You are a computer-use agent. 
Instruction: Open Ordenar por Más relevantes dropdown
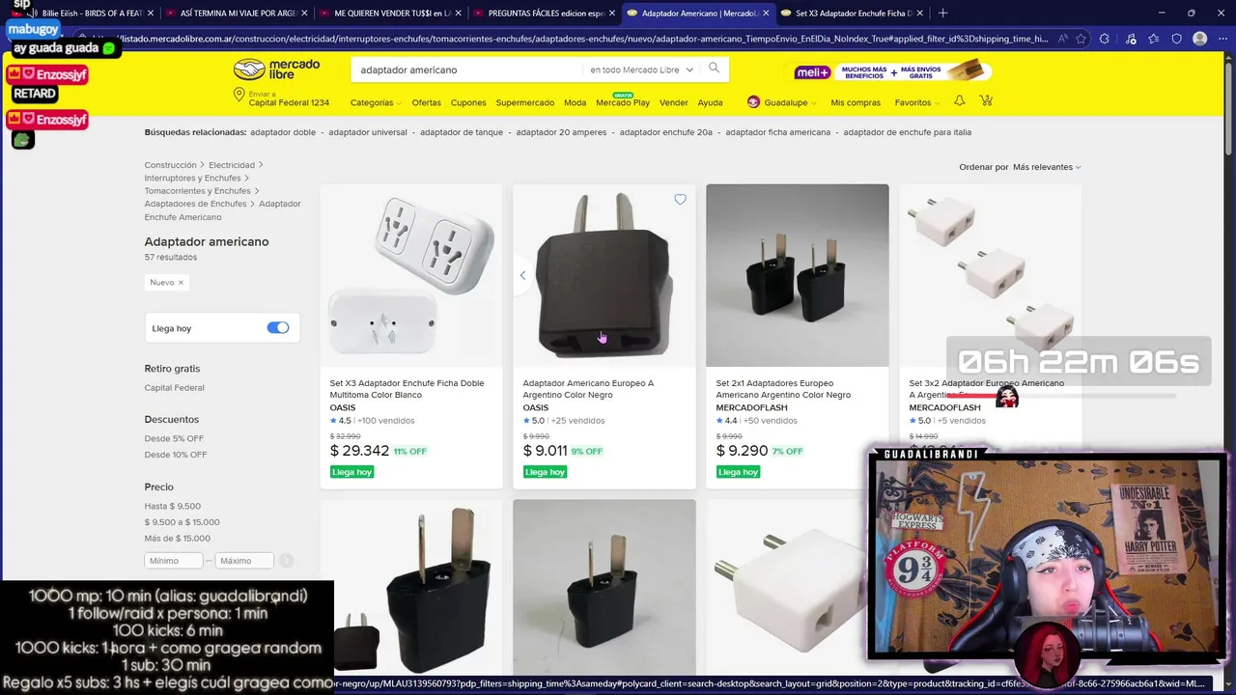(1046, 167)
